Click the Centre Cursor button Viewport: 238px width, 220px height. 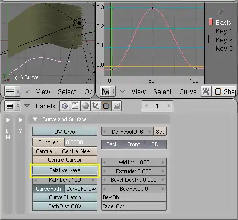(65, 160)
